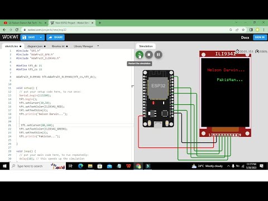This screenshot has width=268, height=201.
Task: Open the taskbar clock and date
Action: coord(251,166)
